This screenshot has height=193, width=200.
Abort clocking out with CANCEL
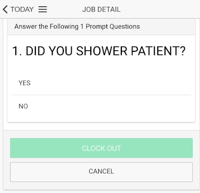[x=101, y=172]
